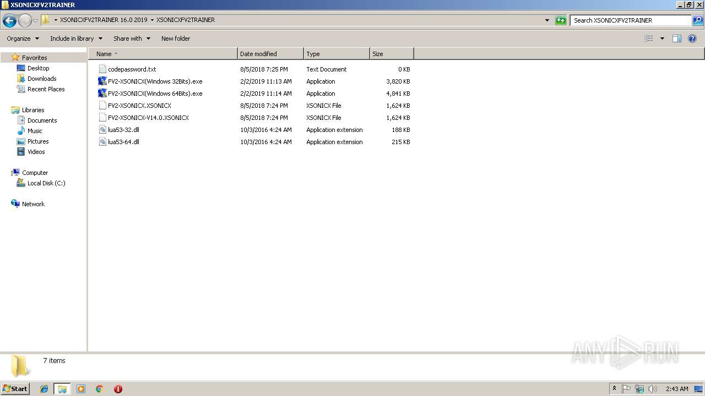Screen dimensions: 705x396
Task: Toggle the preview pane button
Action: (677, 38)
